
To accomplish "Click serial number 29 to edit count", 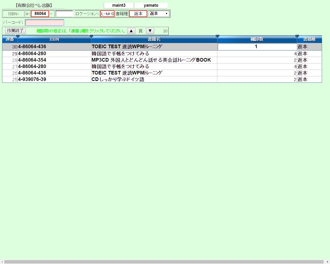I will click(x=15, y=54).
